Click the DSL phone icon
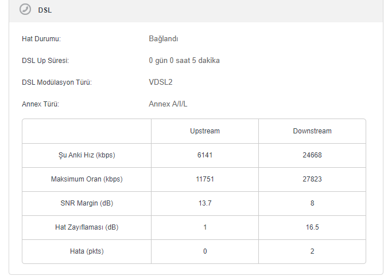Image resolution: width=384 pixels, height=280 pixels. [x=25, y=10]
